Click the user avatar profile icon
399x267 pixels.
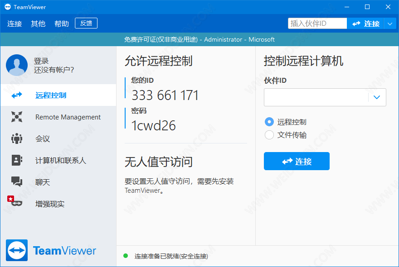coord(17,65)
